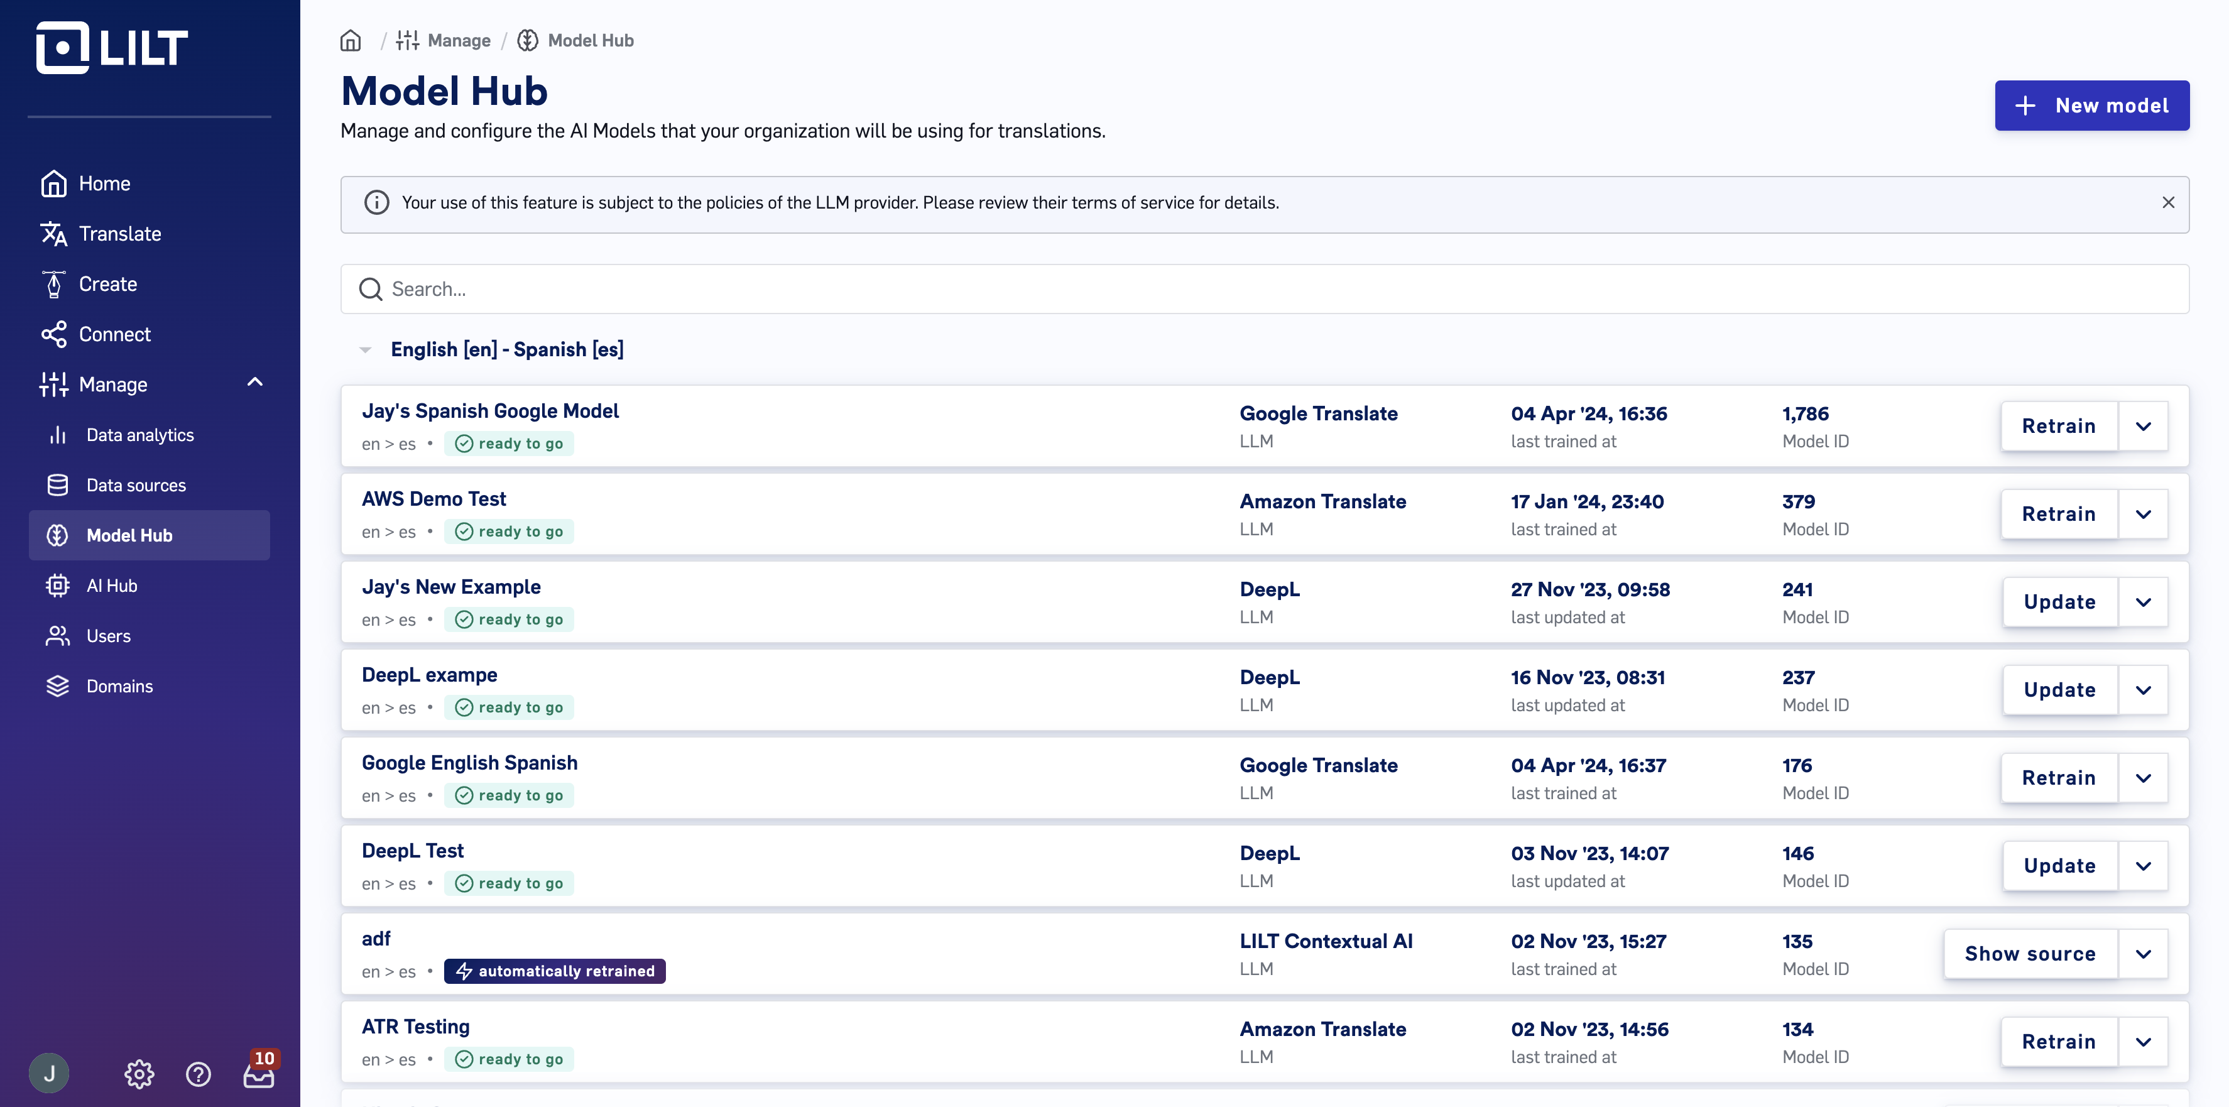Open Jay's Spanish Google Model name

490,411
